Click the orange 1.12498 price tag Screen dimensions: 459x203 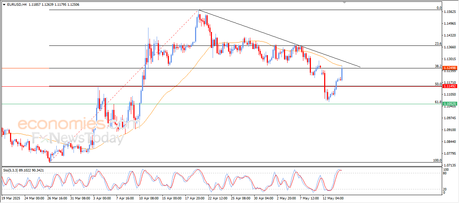[450, 68]
